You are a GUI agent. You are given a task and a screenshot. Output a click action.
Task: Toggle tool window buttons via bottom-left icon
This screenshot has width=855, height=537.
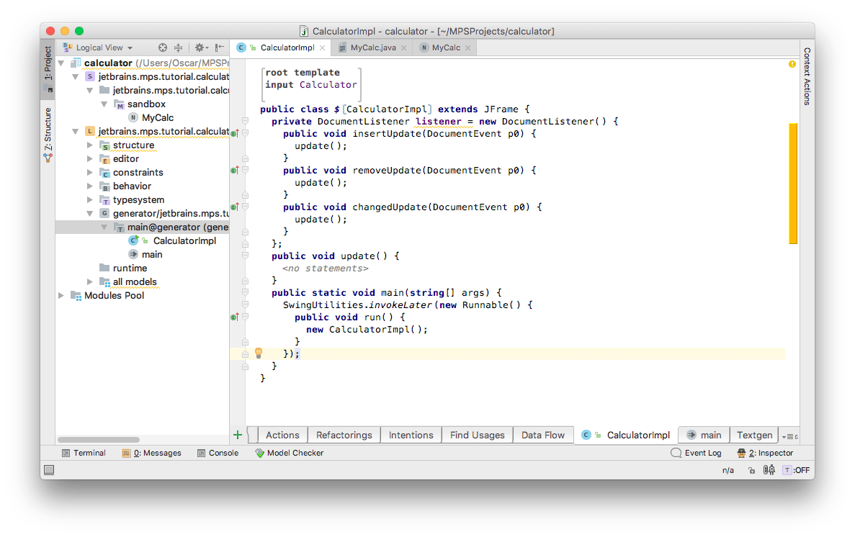[49, 470]
